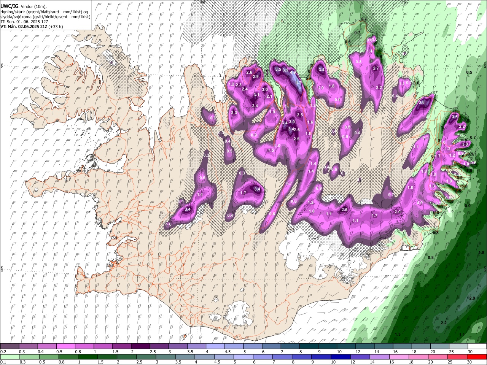The image size is (487, 365).
Task: Select the violet 12 rain-scale swatch
Action: pos(360,357)
